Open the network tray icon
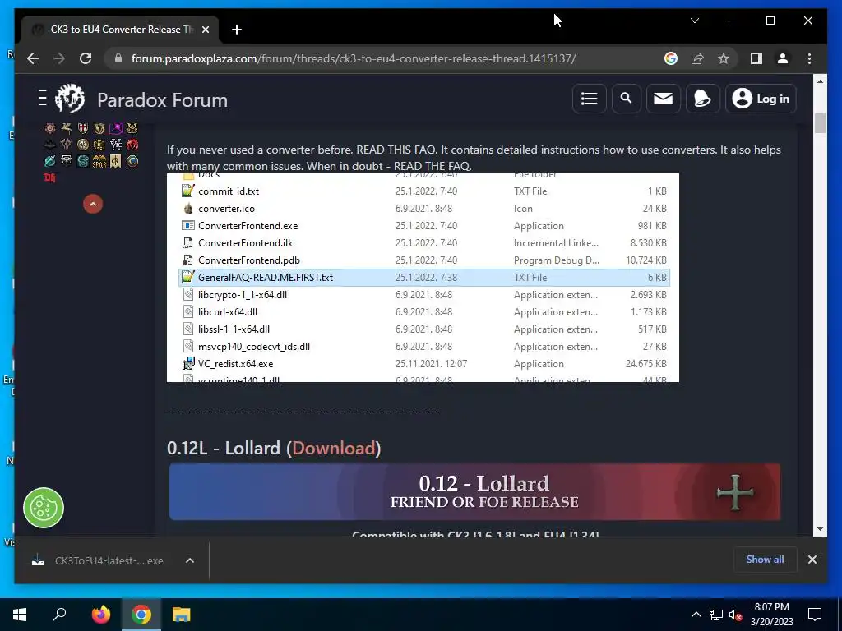This screenshot has height=631, width=842. coord(716,615)
